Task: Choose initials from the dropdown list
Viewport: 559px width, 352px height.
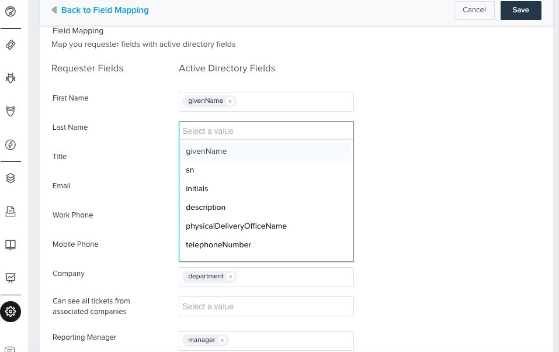Action: 266,188
